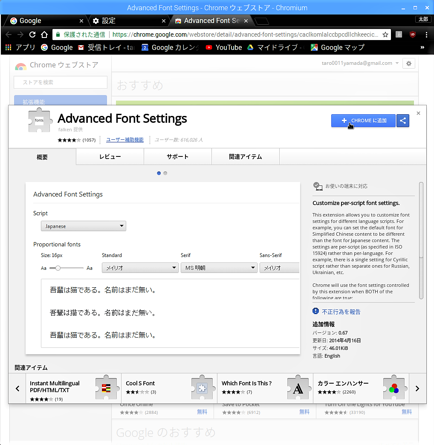Open the web store settings gear
This screenshot has width=434, height=445.
409,64
